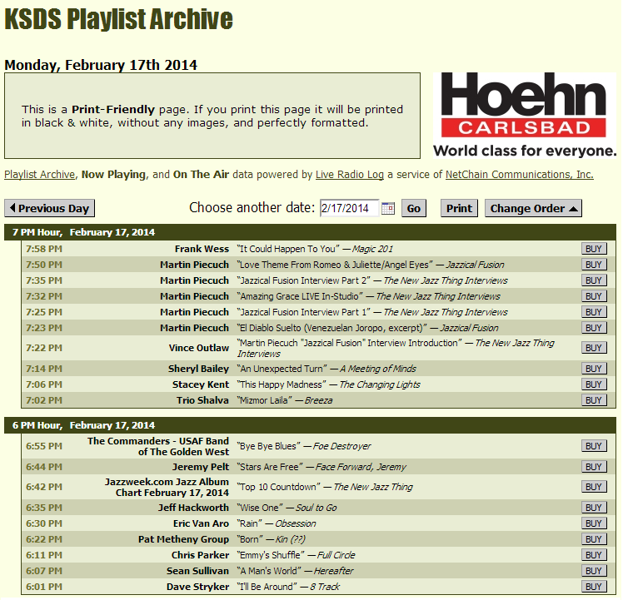The height and width of the screenshot is (600, 623).
Task: Open the Playlist Archive link
Action: [39, 175]
